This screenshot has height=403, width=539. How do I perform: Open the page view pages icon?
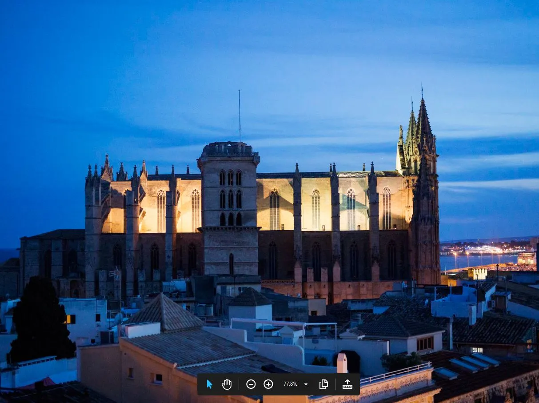[323, 384]
